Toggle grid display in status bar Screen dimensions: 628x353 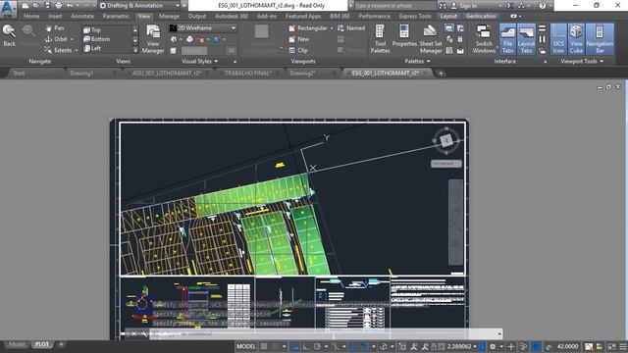(x=264, y=346)
